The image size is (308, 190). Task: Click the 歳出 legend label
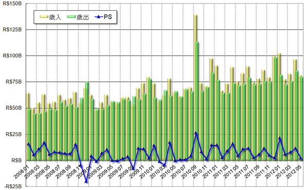pyautogui.click(x=82, y=17)
